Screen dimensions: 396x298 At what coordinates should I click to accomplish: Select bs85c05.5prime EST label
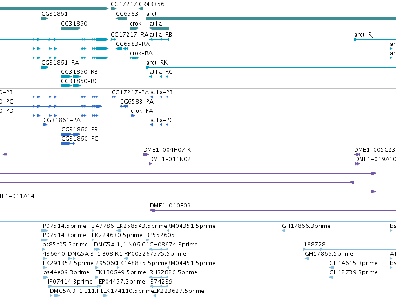pyautogui.click(x=65, y=245)
